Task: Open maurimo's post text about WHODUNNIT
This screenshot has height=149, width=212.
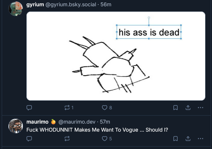Action: tap(97, 130)
